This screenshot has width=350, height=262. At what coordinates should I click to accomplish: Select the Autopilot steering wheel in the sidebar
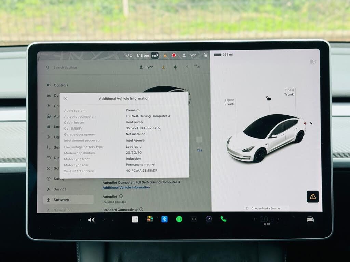(49, 116)
